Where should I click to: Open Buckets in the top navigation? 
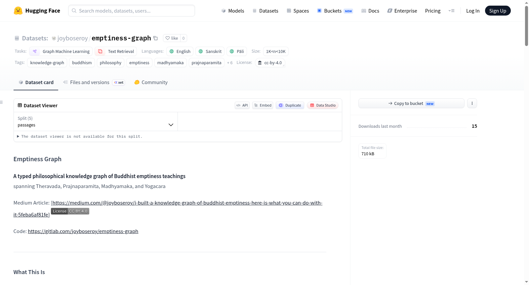(335, 11)
